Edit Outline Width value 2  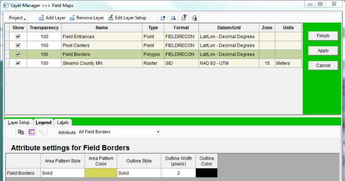coord(178,173)
